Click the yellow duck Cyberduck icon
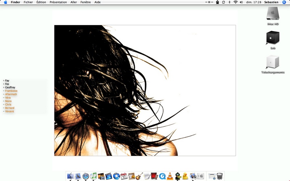This screenshot has width=290, height=181. point(185,176)
